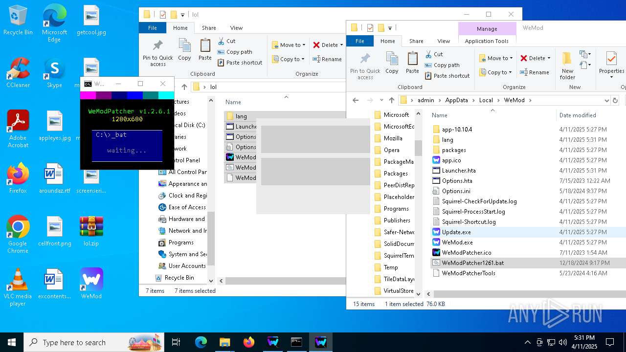Click Copy in the lol window ribbon

tap(184, 49)
